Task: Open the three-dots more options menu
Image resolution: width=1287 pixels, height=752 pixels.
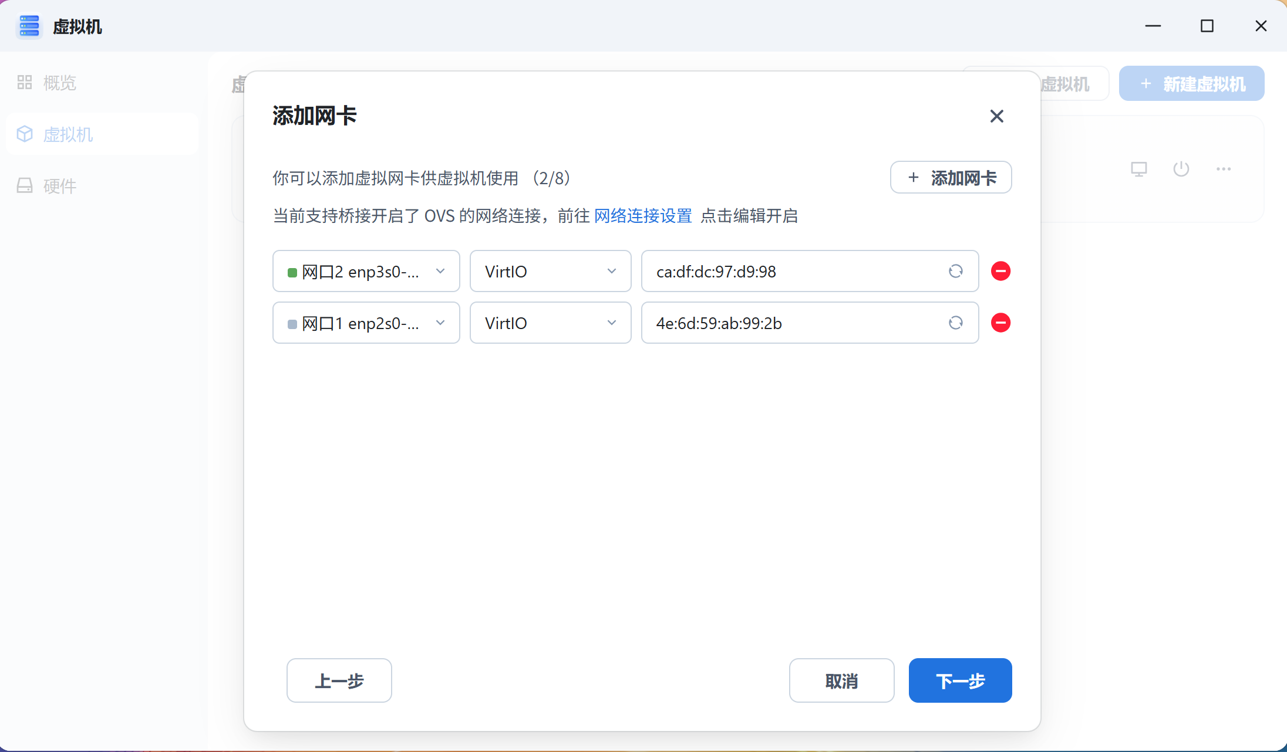Action: 1224,170
